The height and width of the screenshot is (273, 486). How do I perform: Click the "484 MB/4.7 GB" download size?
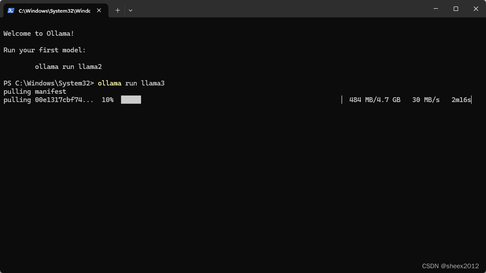(x=375, y=100)
